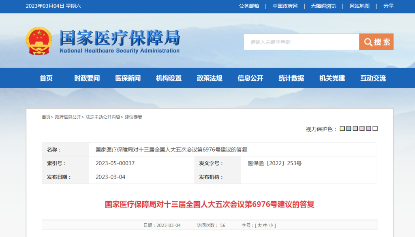
Task: Select the purple eye-protection color swatch
Action: pos(368,129)
